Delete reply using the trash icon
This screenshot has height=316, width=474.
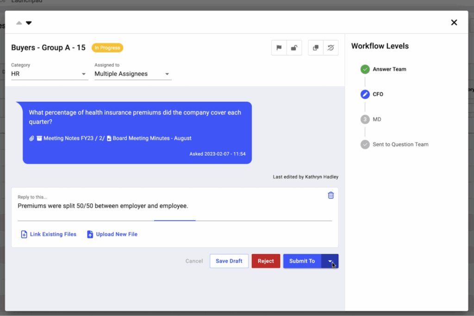pyautogui.click(x=331, y=195)
